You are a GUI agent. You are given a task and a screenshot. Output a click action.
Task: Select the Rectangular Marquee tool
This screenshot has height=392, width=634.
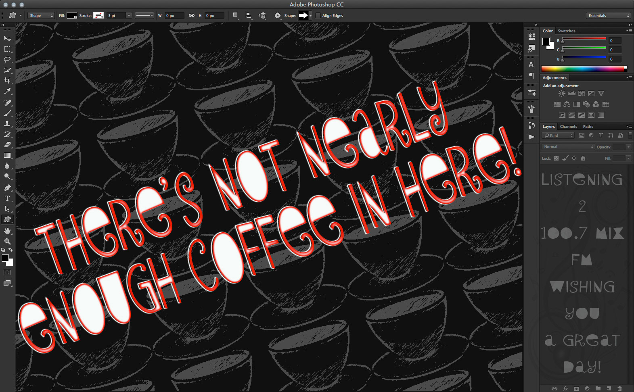tap(7, 49)
